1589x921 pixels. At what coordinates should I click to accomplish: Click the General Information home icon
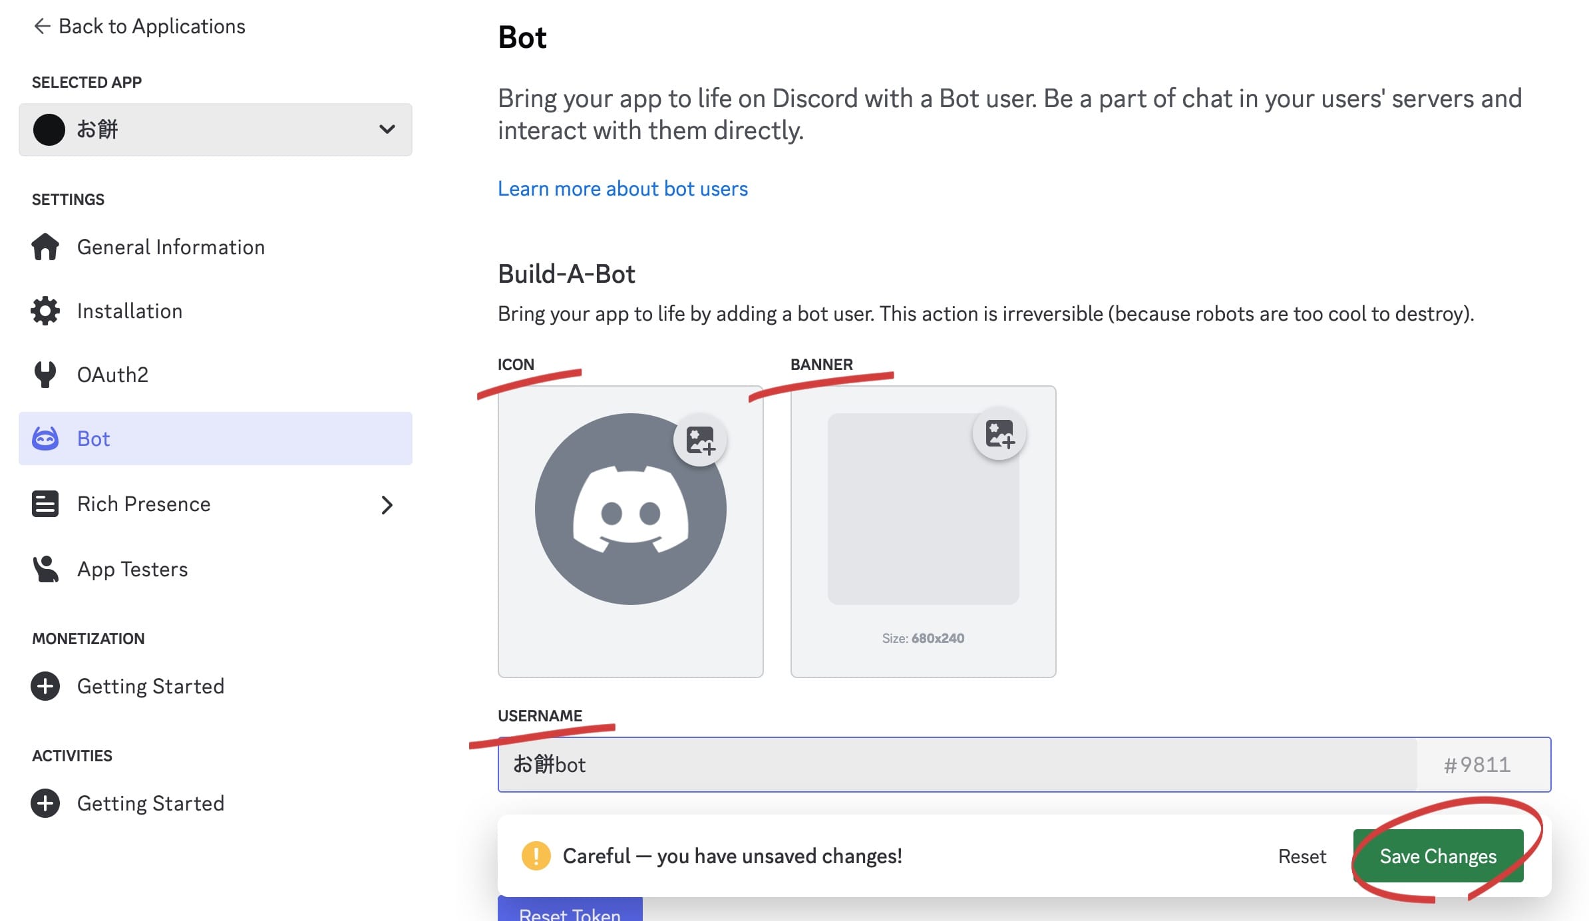coord(45,247)
